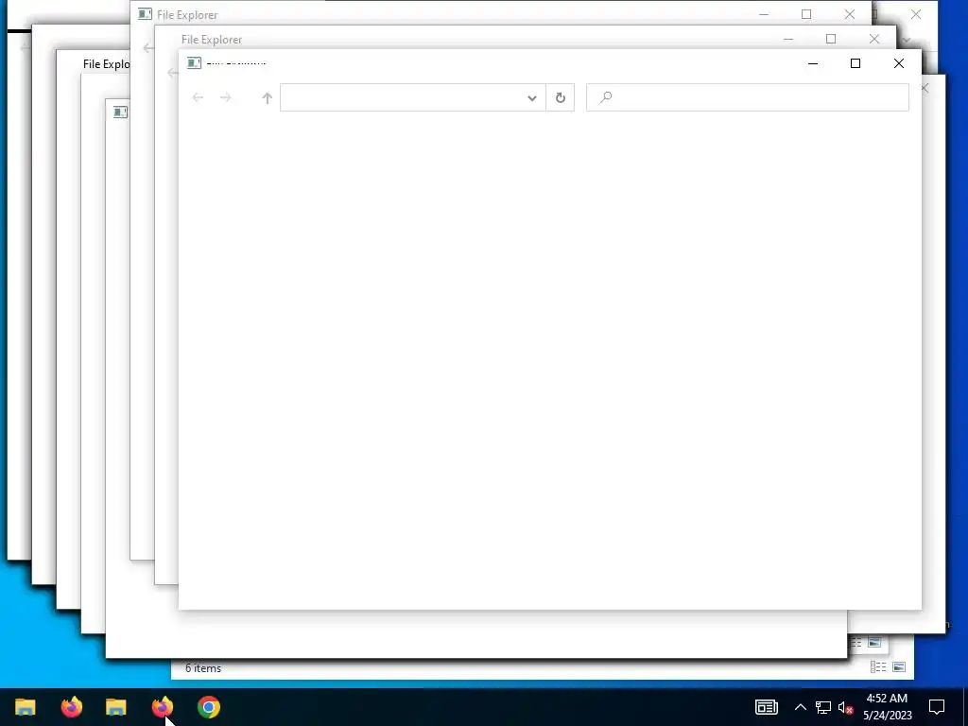
Task: Maximize the second background File Explorer window
Action: [x=831, y=39]
